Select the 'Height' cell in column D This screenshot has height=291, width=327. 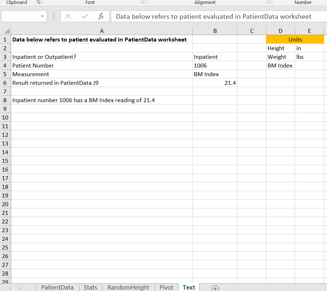tap(281, 48)
